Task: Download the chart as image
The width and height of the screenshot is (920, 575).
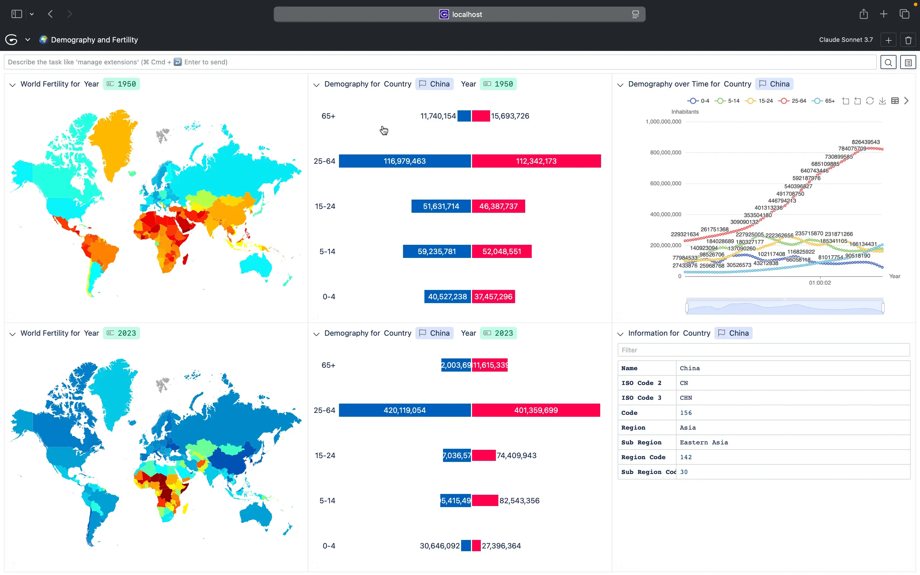Action: pyautogui.click(x=882, y=101)
